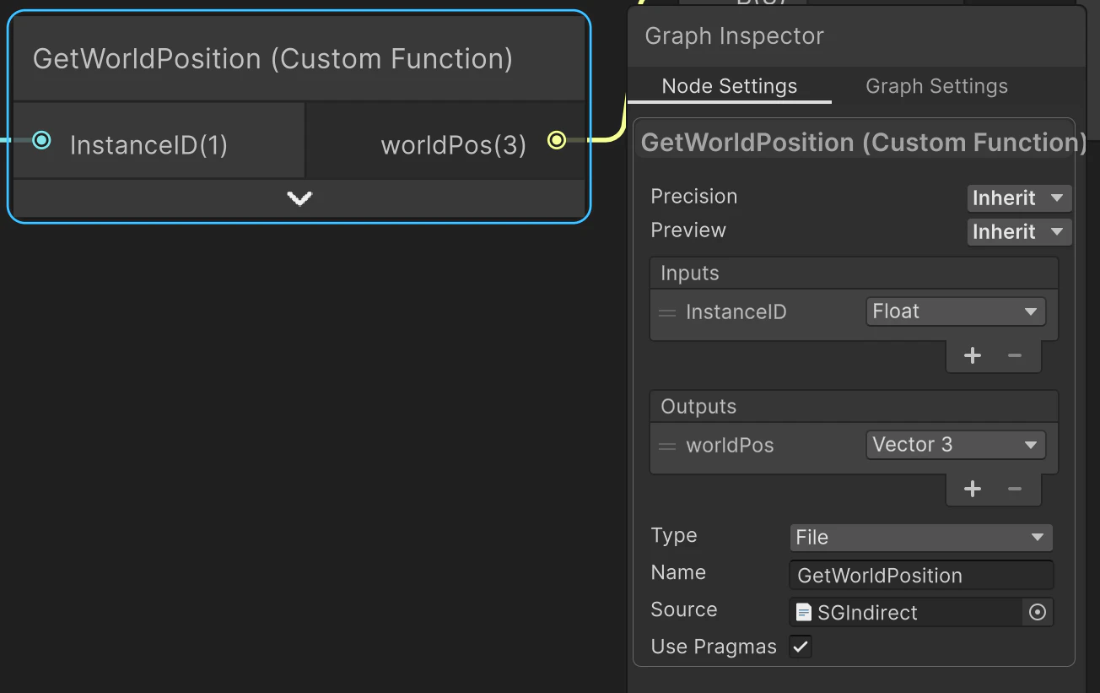The height and width of the screenshot is (693, 1100).
Task: Click the worldPos output name in Outputs list
Action: point(730,446)
